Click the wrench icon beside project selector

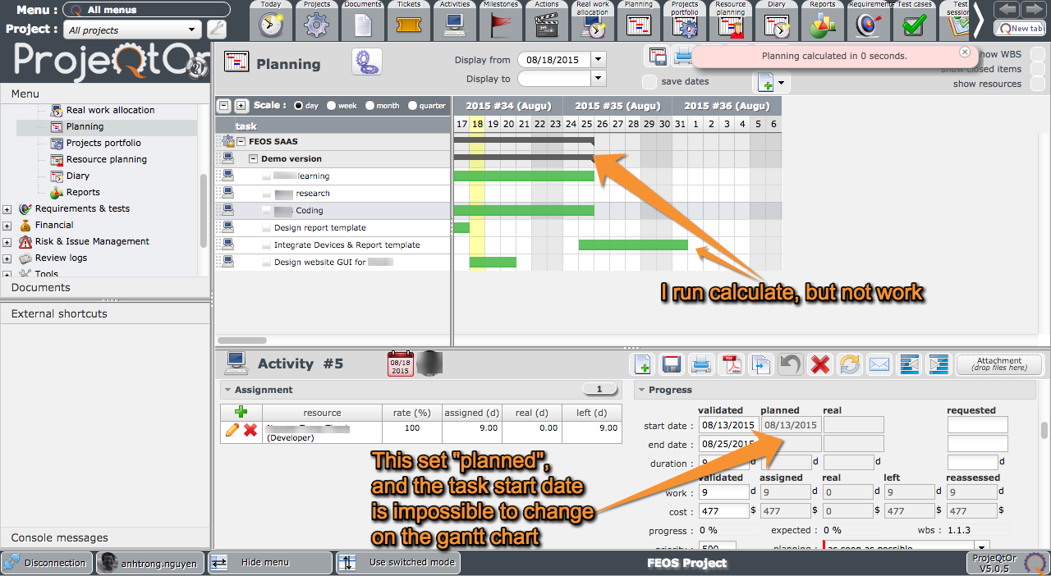[x=217, y=30]
